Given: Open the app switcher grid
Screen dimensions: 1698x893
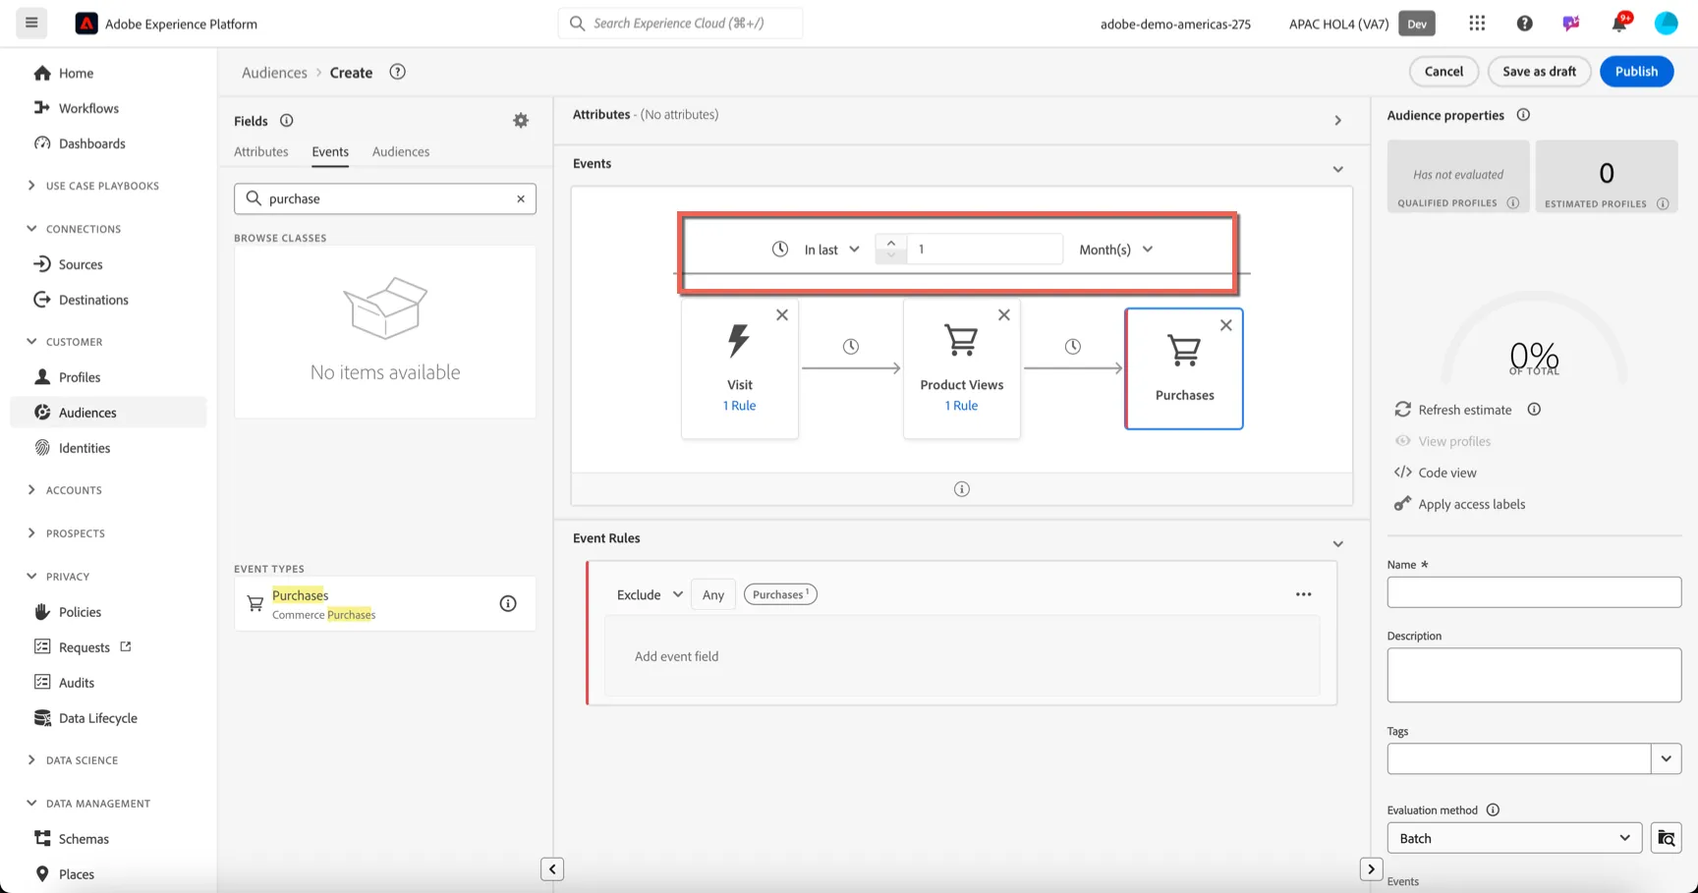Looking at the screenshot, I should [1477, 24].
